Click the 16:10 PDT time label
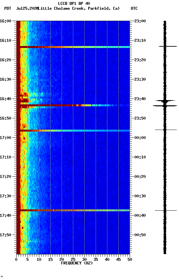179x280 pixels. (6, 41)
